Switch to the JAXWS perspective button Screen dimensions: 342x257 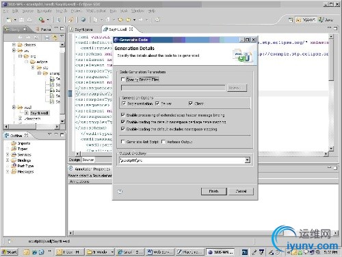point(306,20)
